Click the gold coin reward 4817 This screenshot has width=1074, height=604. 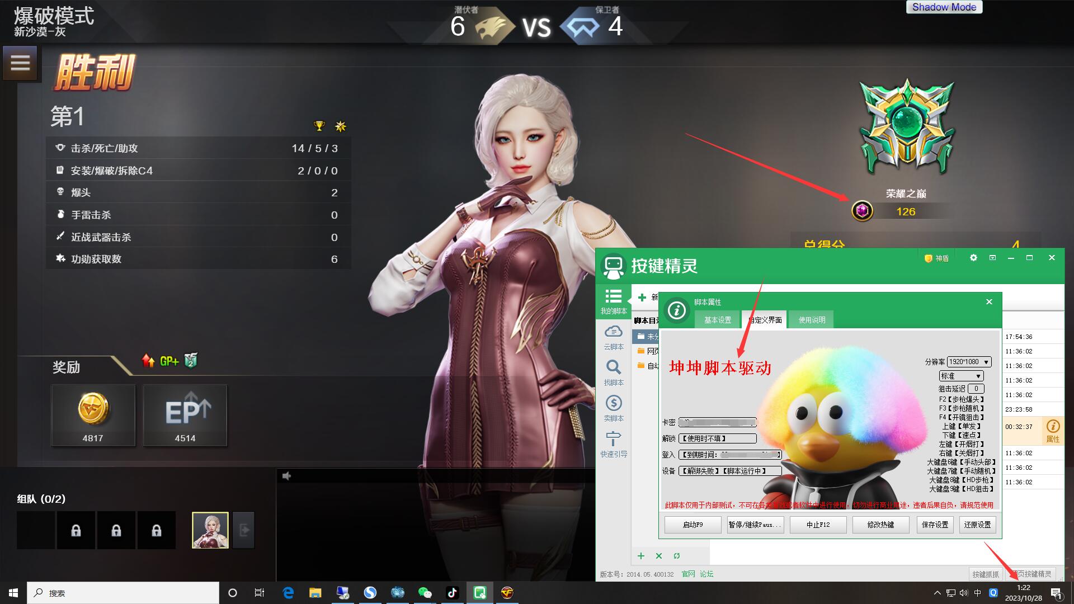93,415
